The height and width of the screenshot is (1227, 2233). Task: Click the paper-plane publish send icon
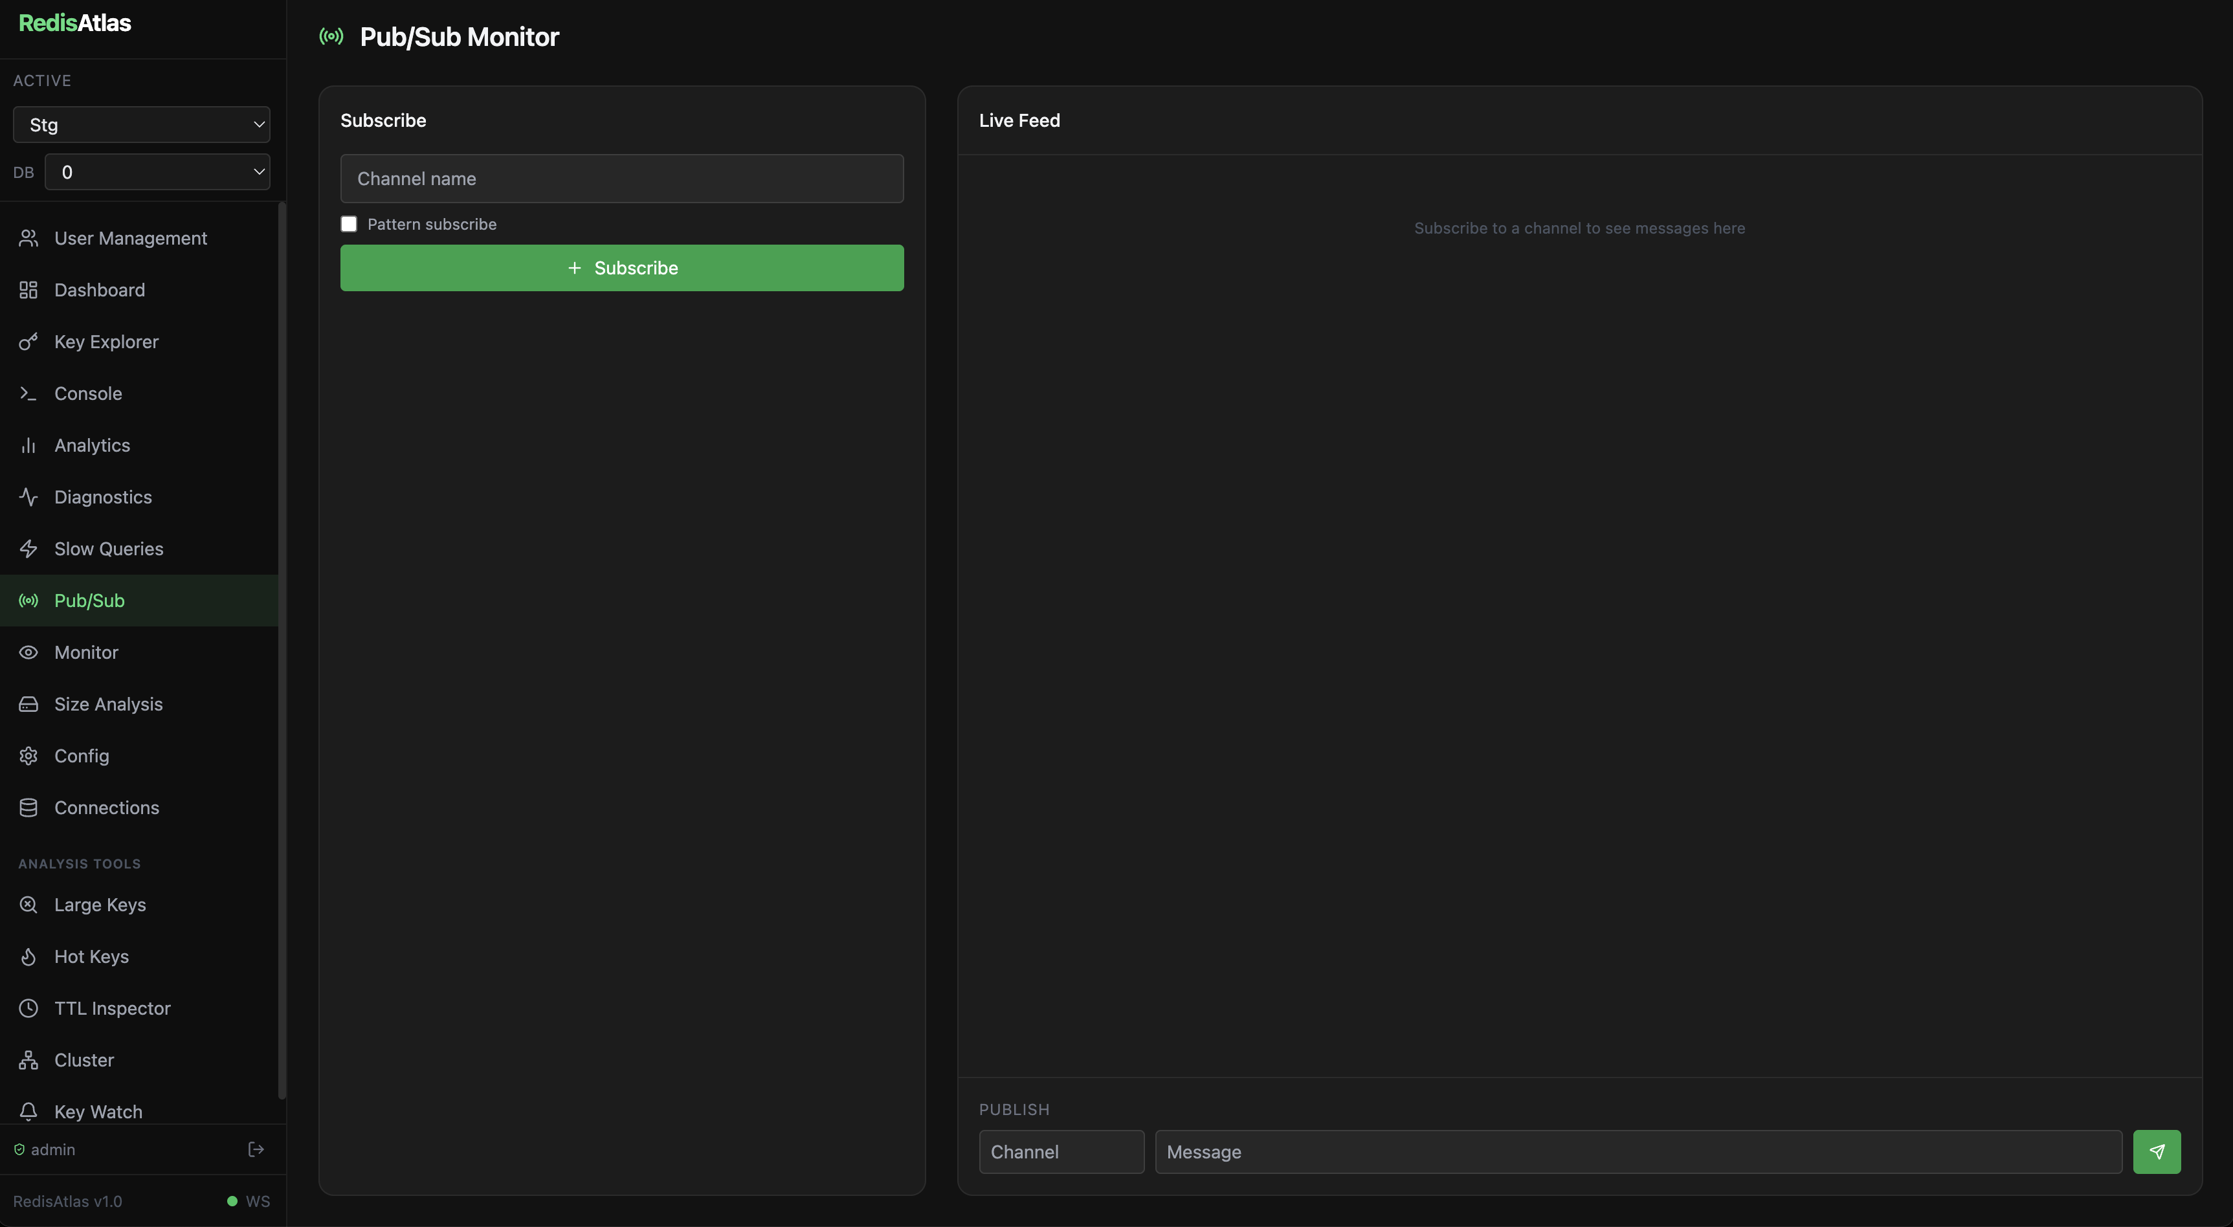(x=2156, y=1152)
